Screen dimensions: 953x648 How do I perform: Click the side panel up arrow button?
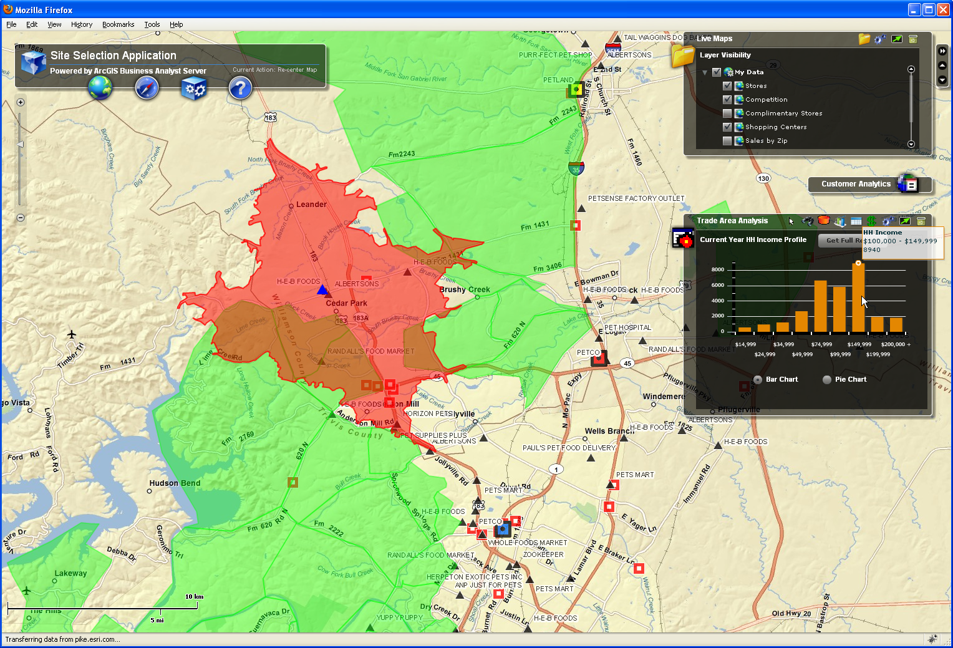click(x=942, y=65)
